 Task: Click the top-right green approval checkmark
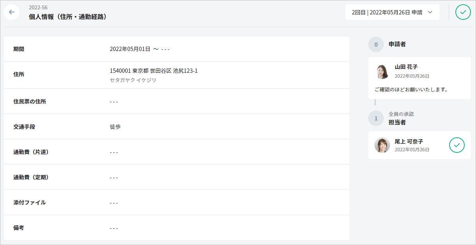463,12
